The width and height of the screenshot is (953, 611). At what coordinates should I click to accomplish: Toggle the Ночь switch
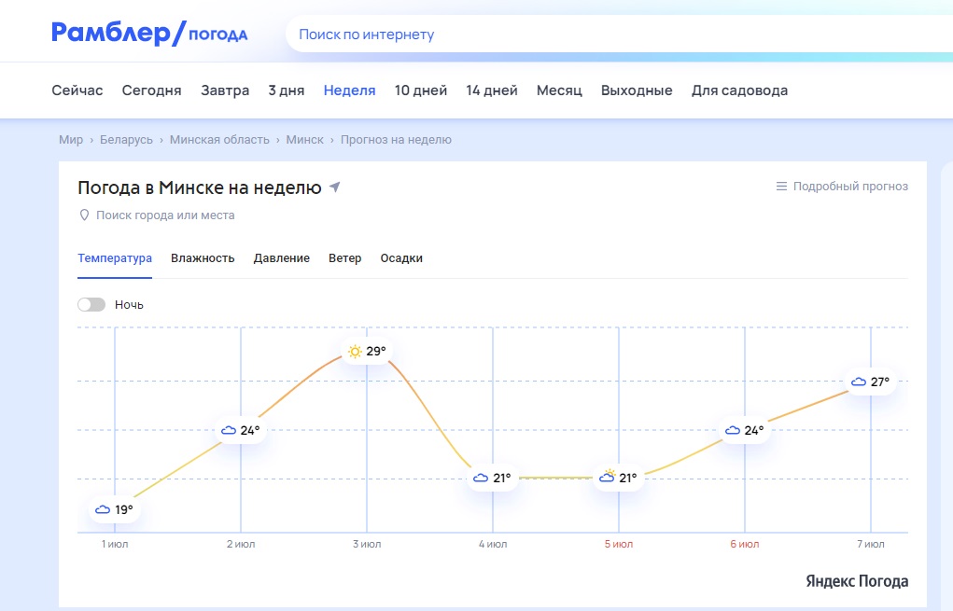point(91,305)
